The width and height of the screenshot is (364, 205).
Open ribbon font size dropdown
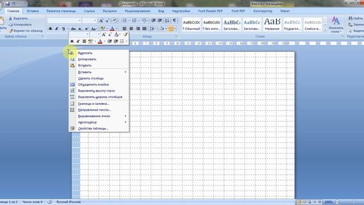pyautogui.click(x=95, y=20)
